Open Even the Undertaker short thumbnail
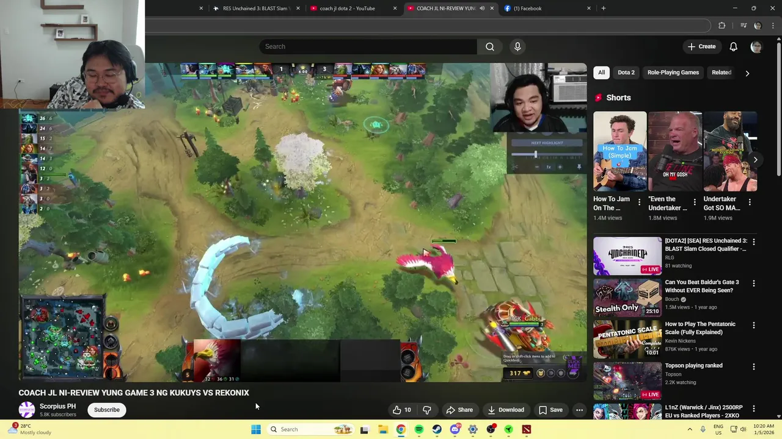Viewport: 782px width, 439px height. point(675,151)
